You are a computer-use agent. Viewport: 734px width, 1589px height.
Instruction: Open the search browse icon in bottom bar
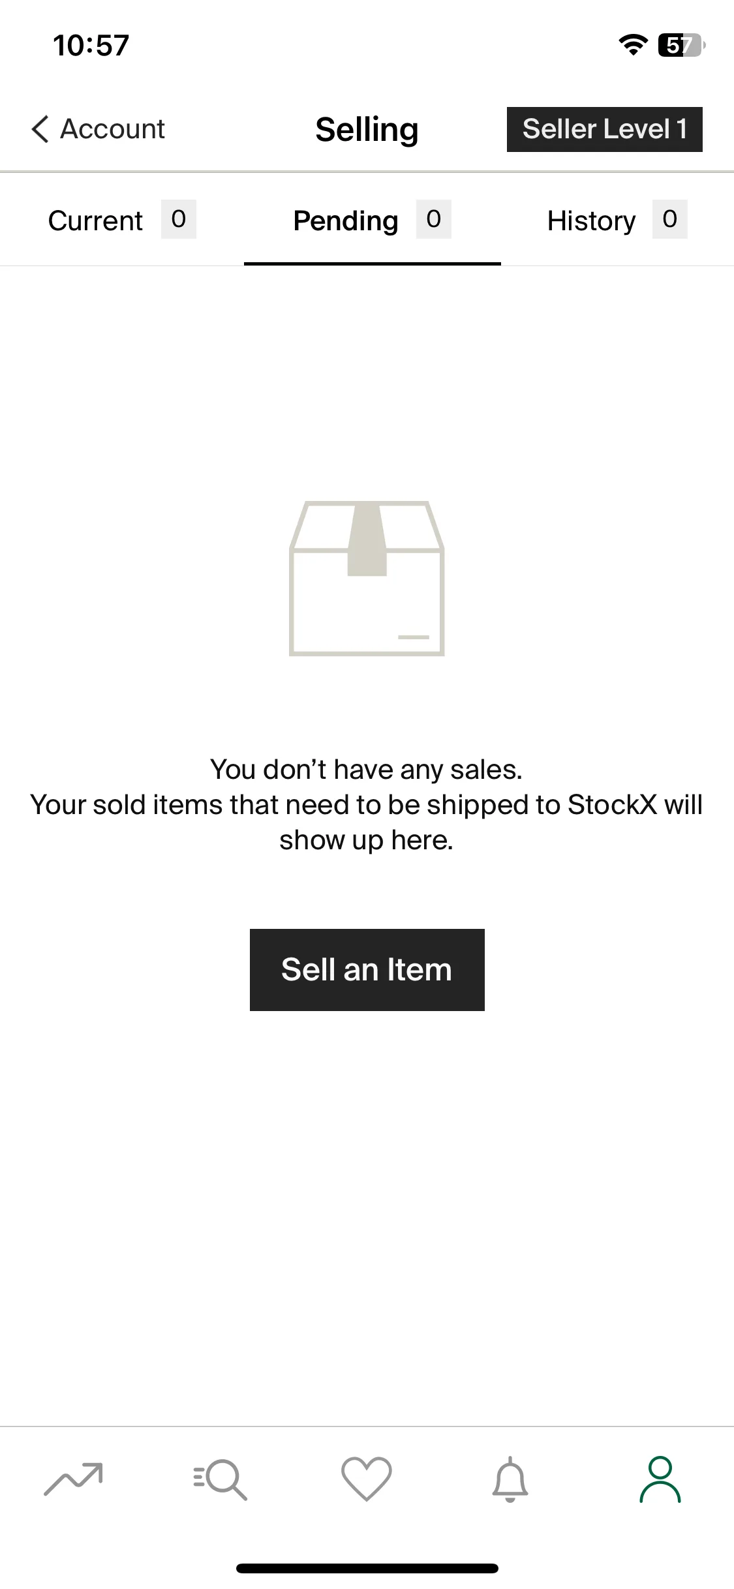click(221, 1479)
